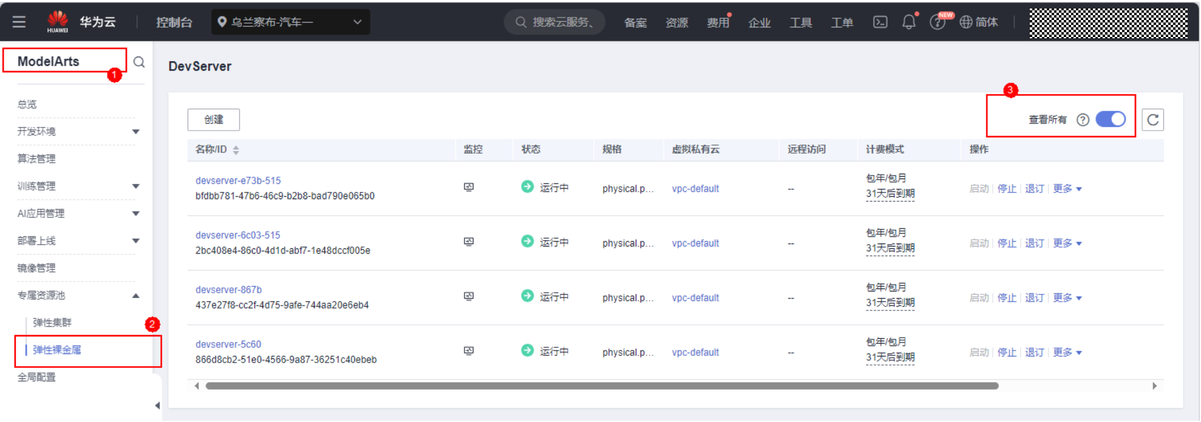Select 弹性裸金属 in the sidebar
The height and width of the screenshot is (422, 1201).
(x=57, y=350)
